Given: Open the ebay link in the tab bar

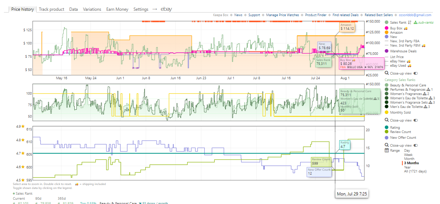Looking at the screenshot, I should pyautogui.click(x=166, y=9).
